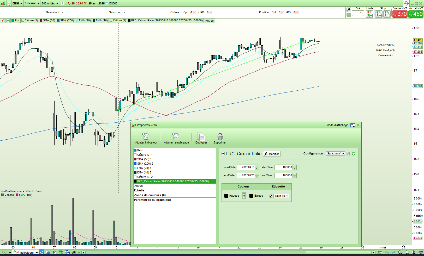424x256 pixels.
Task: Toggle Mode d'affichage eye icon
Action: (352, 125)
